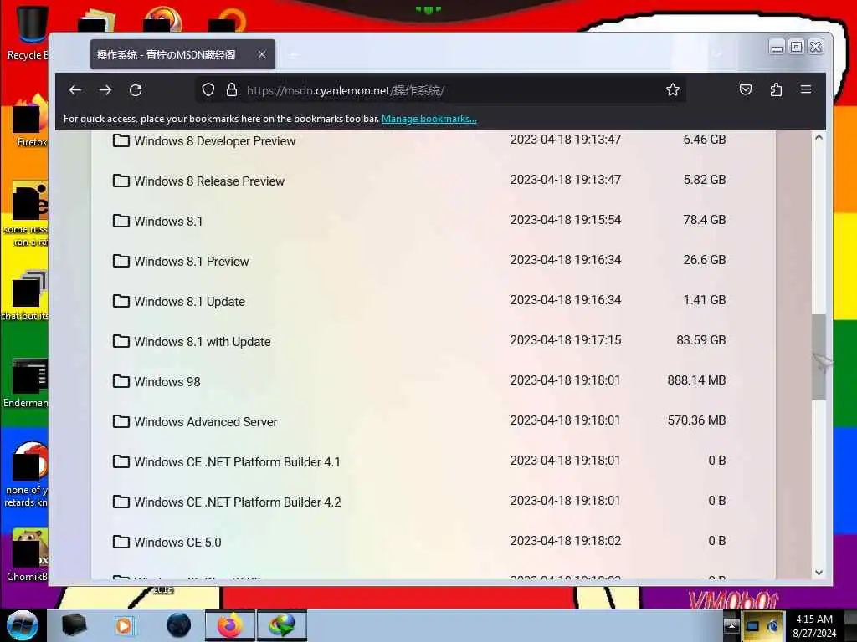Show hidden system tray icons

point(731,625)
